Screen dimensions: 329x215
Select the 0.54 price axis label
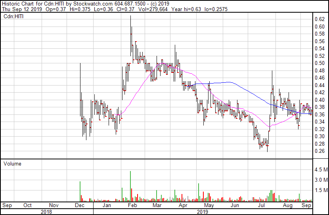point(320,49)
